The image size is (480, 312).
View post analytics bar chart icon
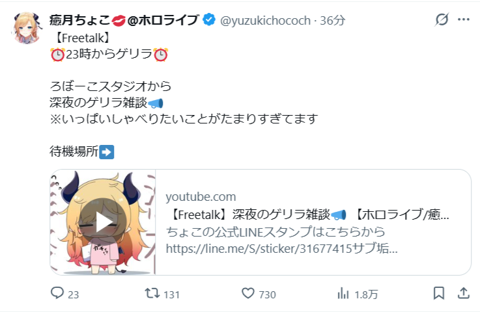(343, 293)
